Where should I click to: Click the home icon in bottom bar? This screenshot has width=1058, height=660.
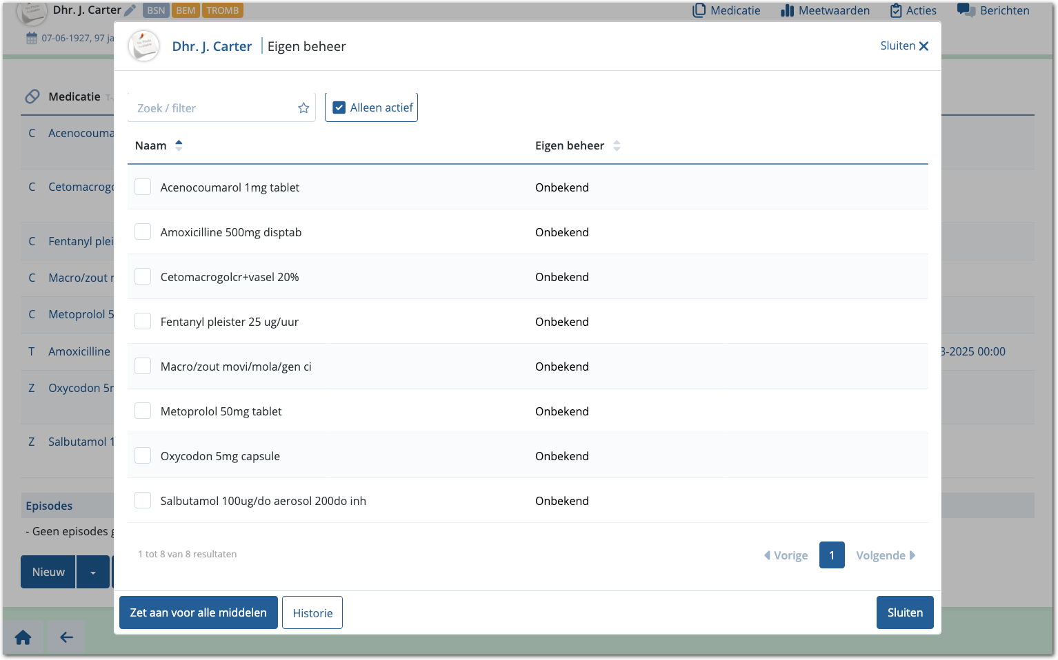(x=23, y=637)
